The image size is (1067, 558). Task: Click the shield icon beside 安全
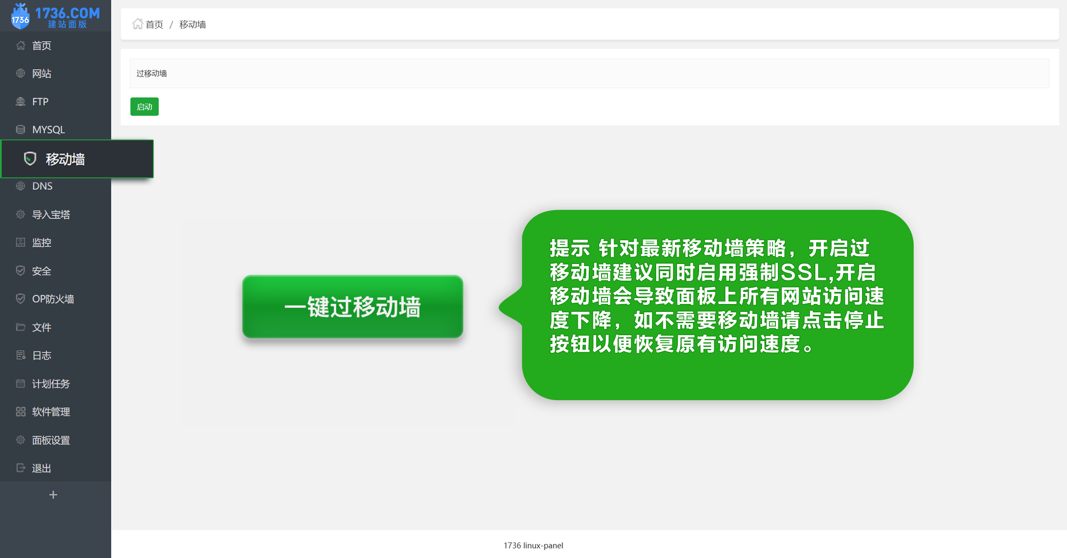(20, 271)
